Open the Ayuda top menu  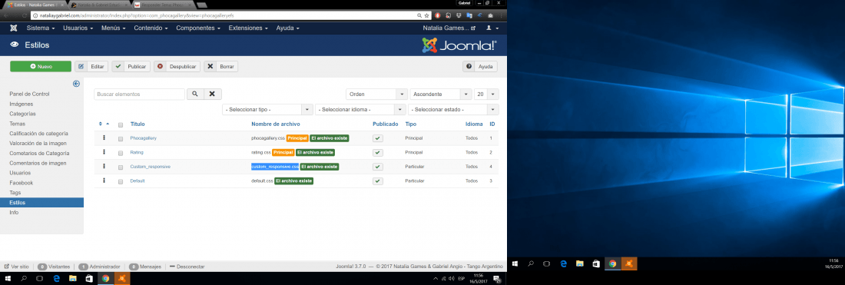point(288,28)
